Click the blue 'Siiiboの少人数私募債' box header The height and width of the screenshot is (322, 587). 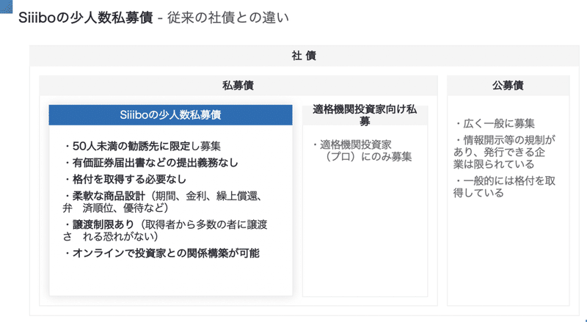[170, 115]
